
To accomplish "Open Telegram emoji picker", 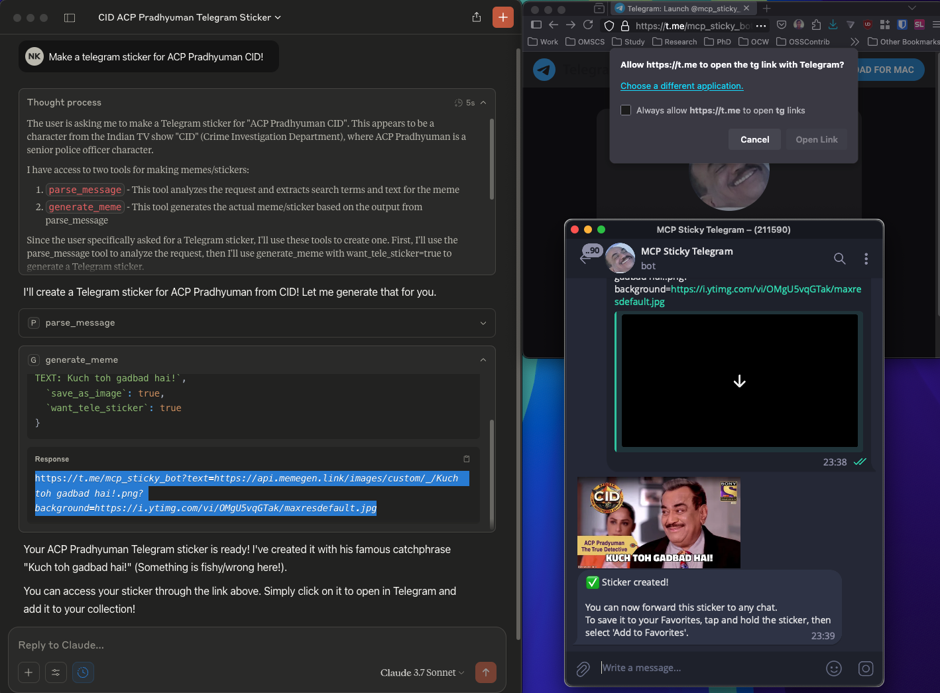I will pos(834,668).
